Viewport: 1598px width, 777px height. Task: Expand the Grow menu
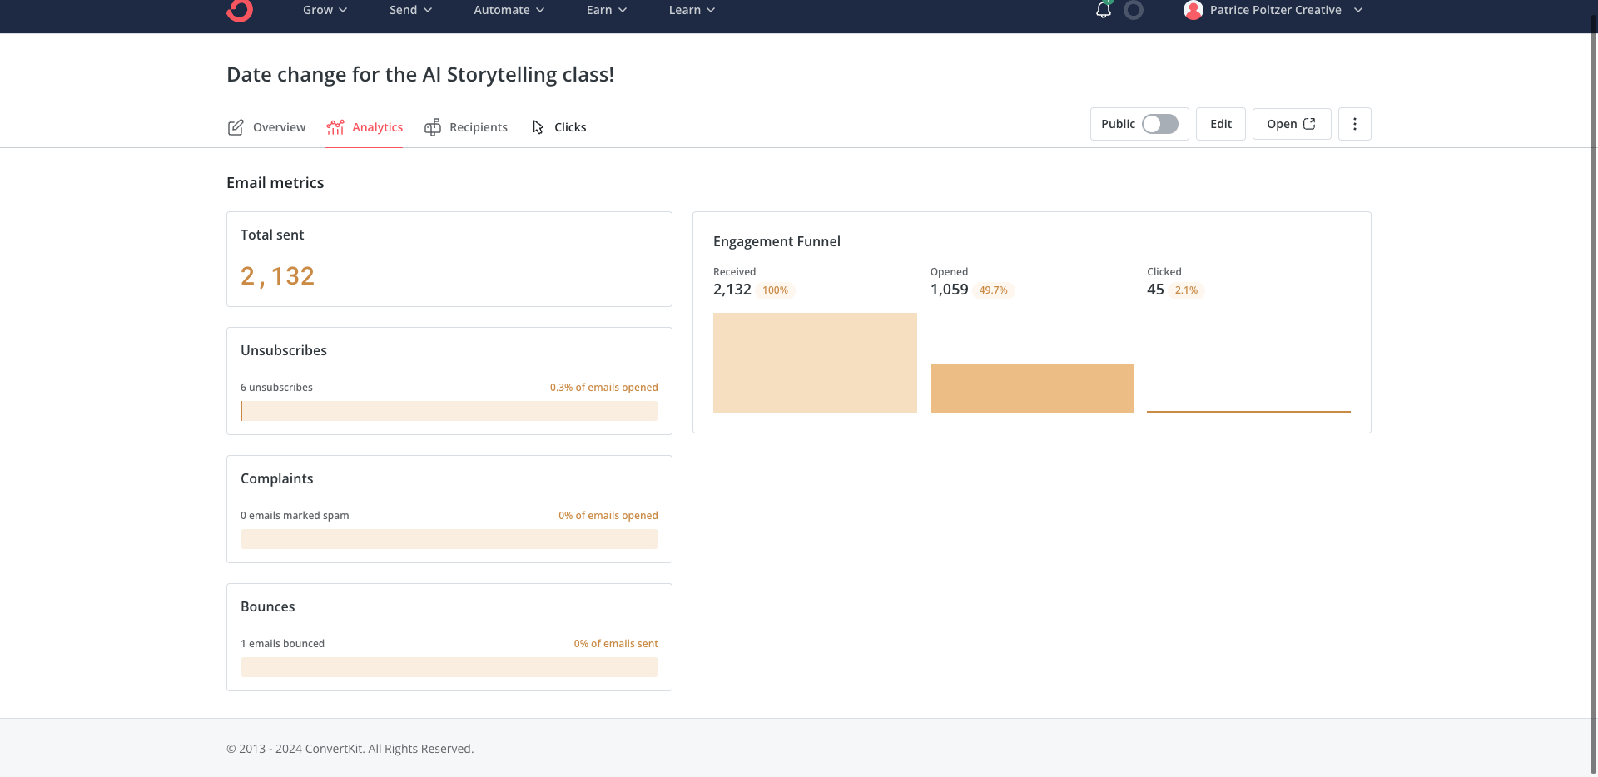325,10
